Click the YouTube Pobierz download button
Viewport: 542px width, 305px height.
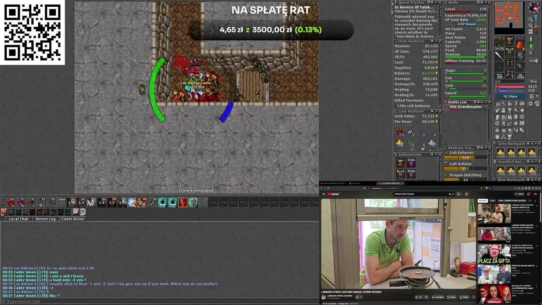point(465,297)
